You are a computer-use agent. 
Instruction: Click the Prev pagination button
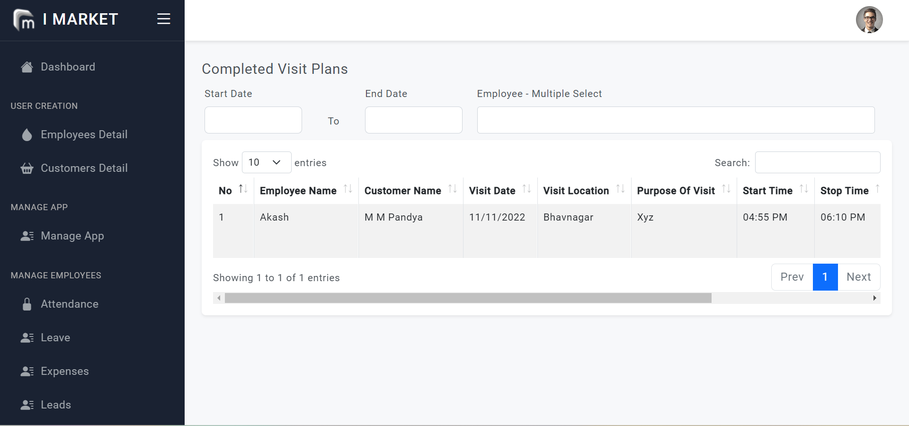pos(792,277)
